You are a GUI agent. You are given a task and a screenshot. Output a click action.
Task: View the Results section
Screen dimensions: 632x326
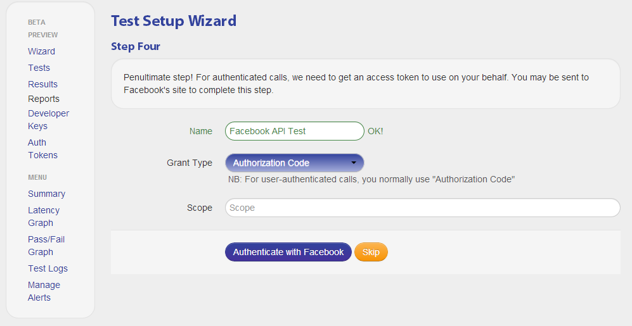point(42,85)
